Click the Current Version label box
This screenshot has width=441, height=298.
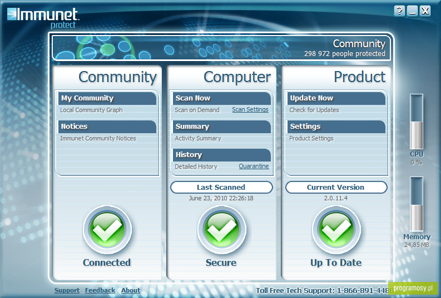click(x=336, y=188)
